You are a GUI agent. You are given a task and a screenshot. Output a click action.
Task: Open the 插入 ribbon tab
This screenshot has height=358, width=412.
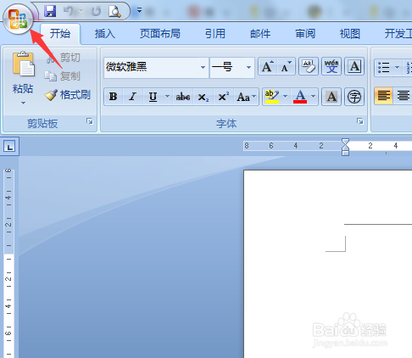[105, 34]
